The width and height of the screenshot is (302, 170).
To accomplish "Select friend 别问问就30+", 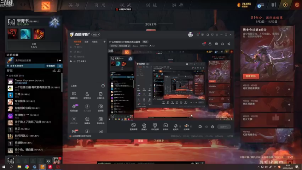I will click(34, 137).
